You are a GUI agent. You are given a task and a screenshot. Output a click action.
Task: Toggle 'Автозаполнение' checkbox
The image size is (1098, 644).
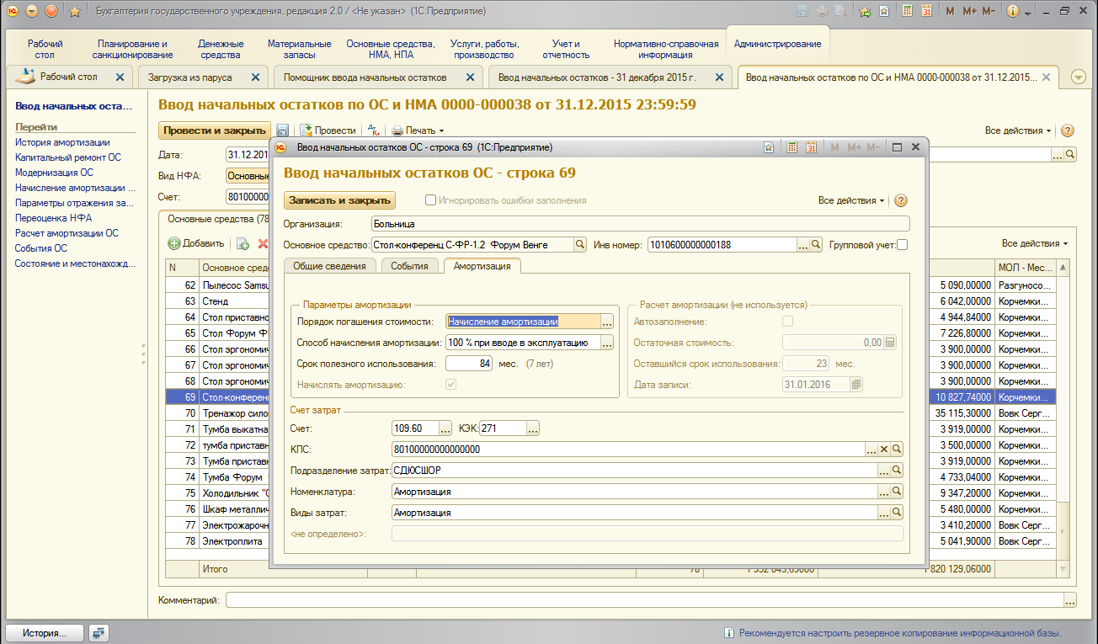tap(788, 322)
